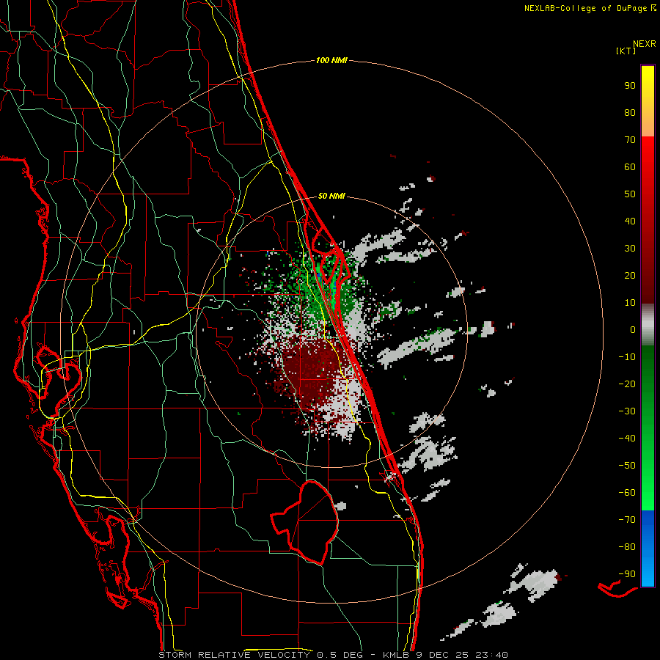Viewport: 660px width, 660px height.
Task: Click the red lake outline in south Florida
Action: pos(305,522)
